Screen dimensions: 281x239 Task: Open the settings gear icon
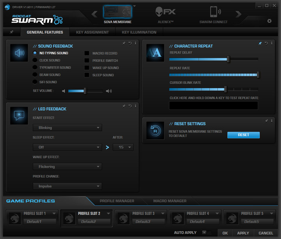point(269,21)
